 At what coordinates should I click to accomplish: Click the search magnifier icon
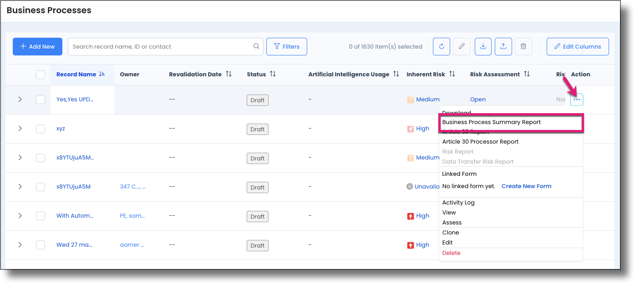coord(256,46)
